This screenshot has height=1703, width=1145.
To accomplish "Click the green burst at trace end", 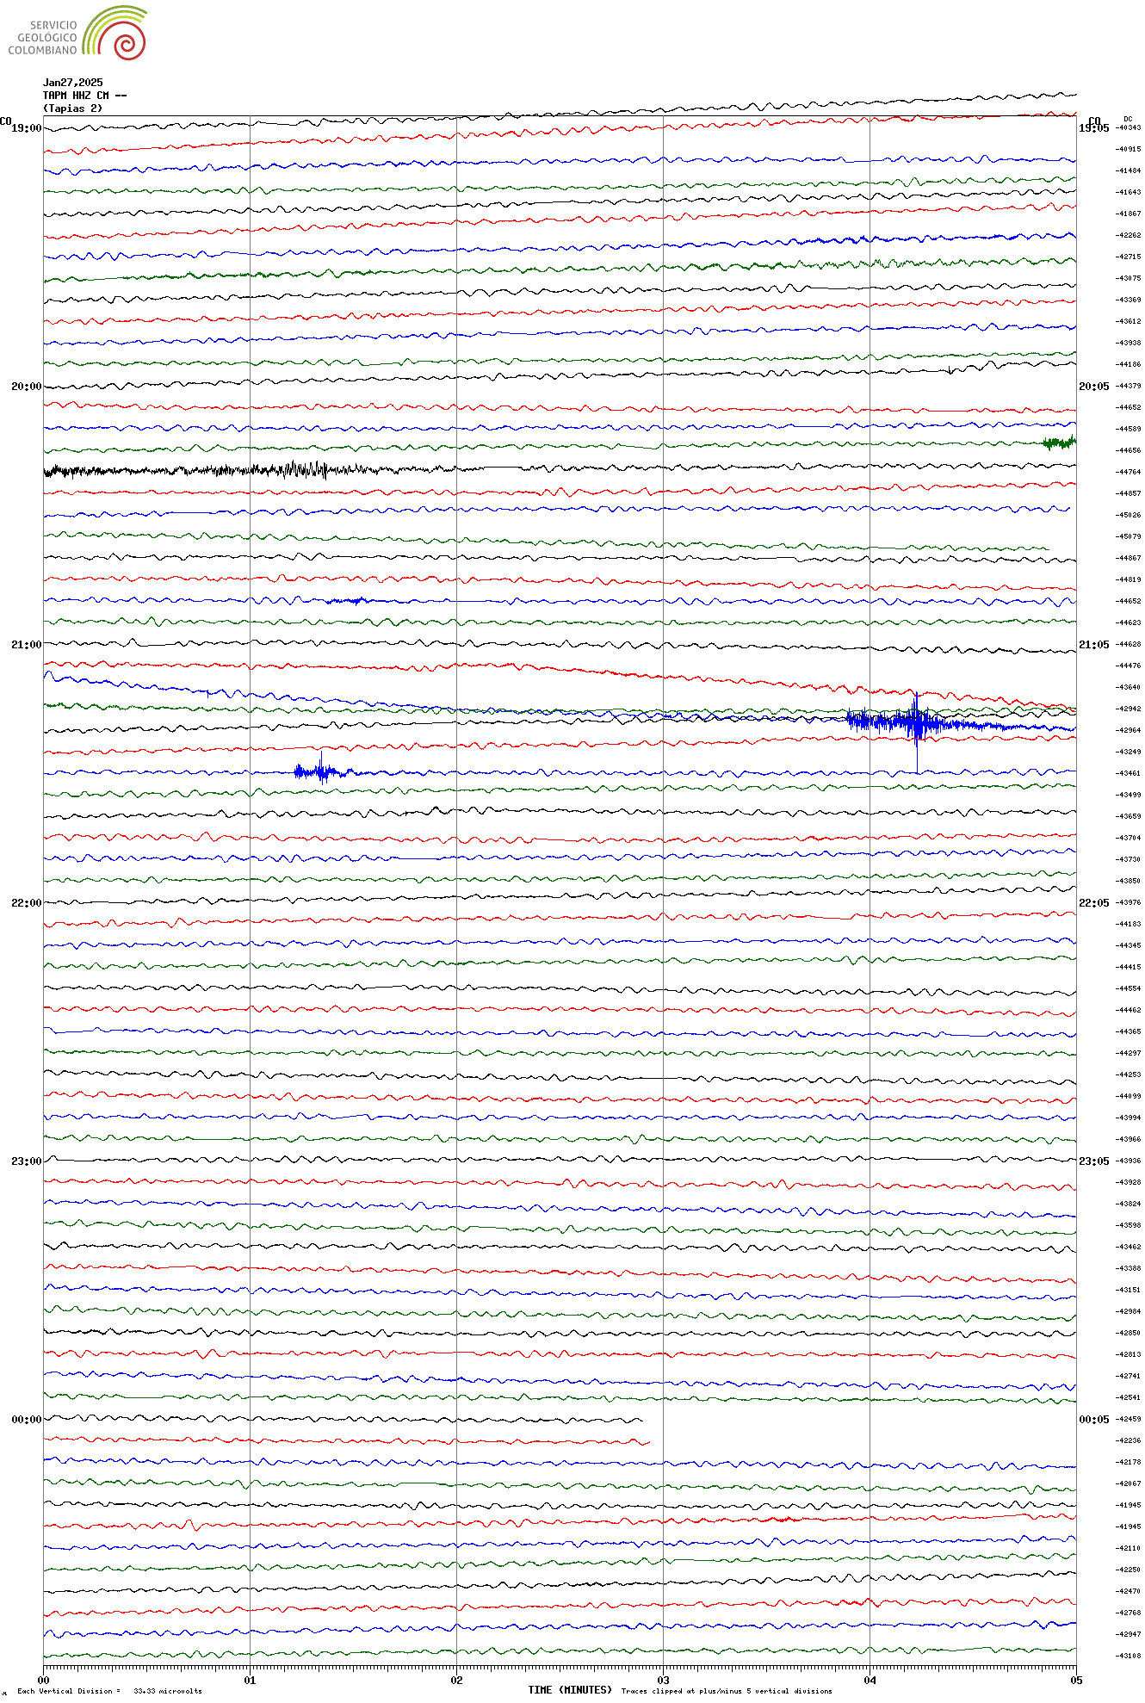I will point(1058,443).
